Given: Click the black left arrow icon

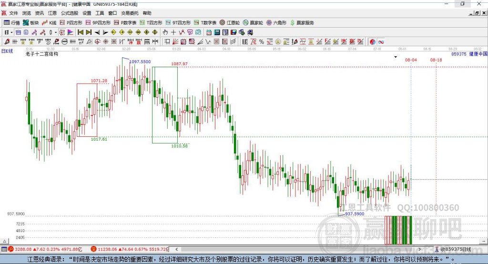Looking at the screenshot, I should 97,32.
